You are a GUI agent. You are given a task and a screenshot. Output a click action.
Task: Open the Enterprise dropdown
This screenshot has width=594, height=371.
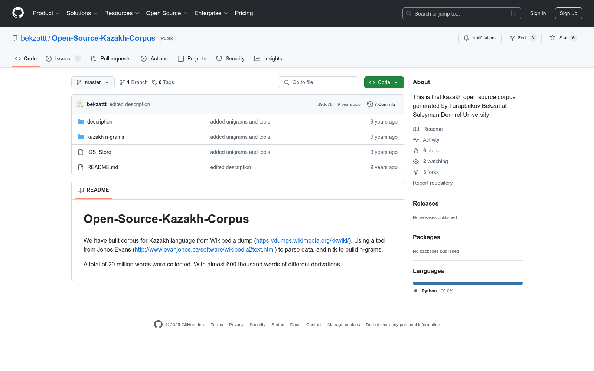[x=211, y=13]
